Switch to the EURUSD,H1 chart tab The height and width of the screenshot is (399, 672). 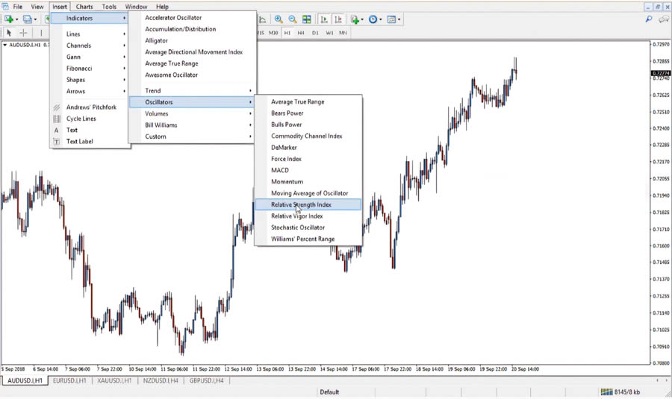pyautogui.click(x=69, y=380)
